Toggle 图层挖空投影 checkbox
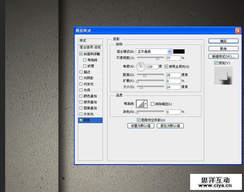Image resolution: width=244 pixels, height=192 pixels. click(x=138, y=120)
